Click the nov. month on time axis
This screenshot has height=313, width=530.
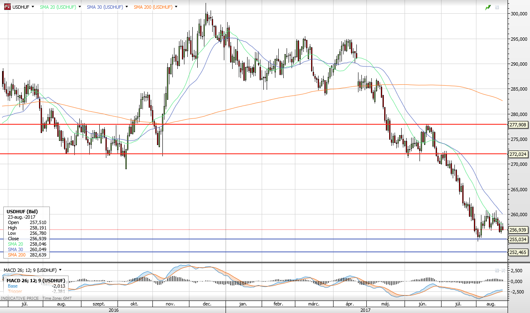170,304
